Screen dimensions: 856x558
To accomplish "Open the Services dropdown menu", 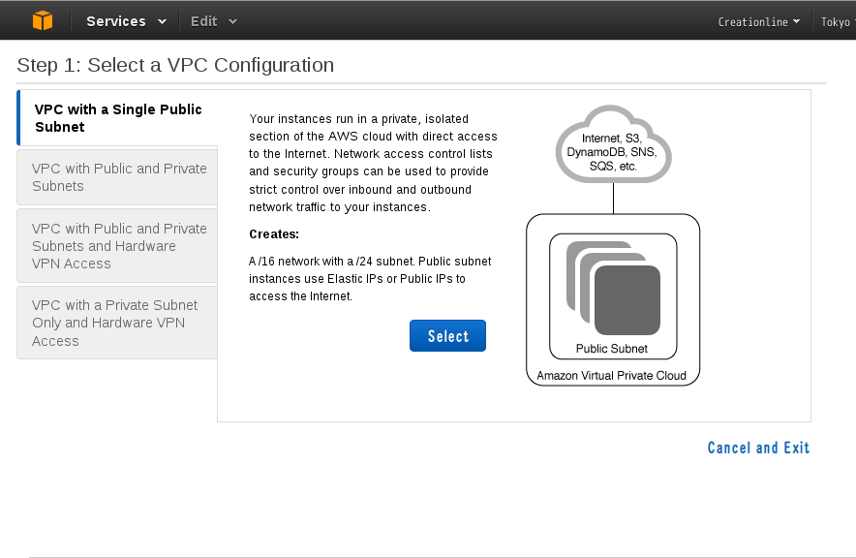I will click(126, 21).
